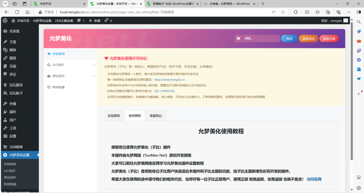Click the comments bubble icon in admin bar
The height and width of the screenshot is (193, 364).
tap(81, 21)
